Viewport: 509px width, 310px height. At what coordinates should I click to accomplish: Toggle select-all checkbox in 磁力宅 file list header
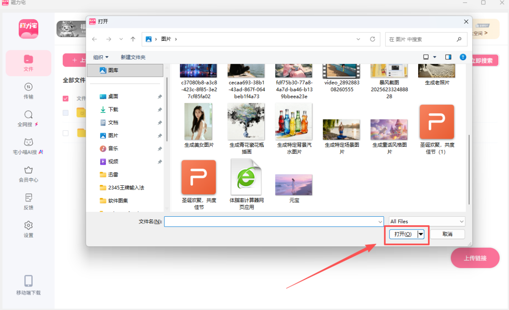click(x=66, y=98)
